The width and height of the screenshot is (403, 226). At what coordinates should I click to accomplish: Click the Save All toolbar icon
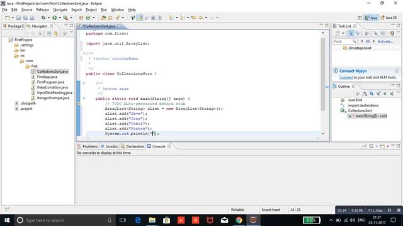(x=25, y=18)
